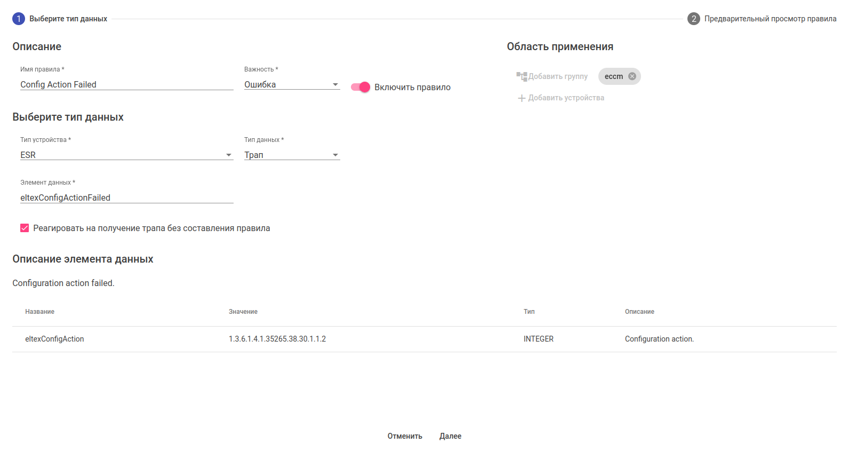Click the plus icon for adding devices
Screen dimensions: 849x451
point(522,98)
